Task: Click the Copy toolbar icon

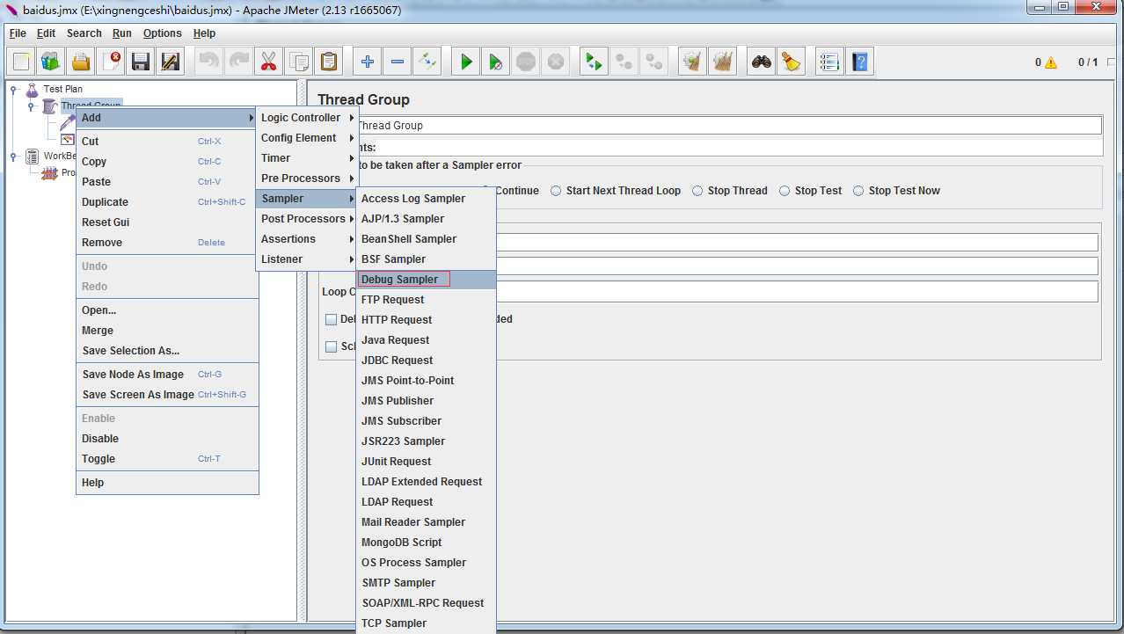Action: pos(299,62)
